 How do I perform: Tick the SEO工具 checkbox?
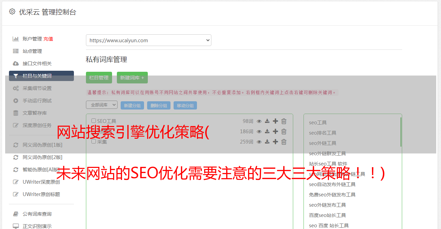tap(94, 121)
